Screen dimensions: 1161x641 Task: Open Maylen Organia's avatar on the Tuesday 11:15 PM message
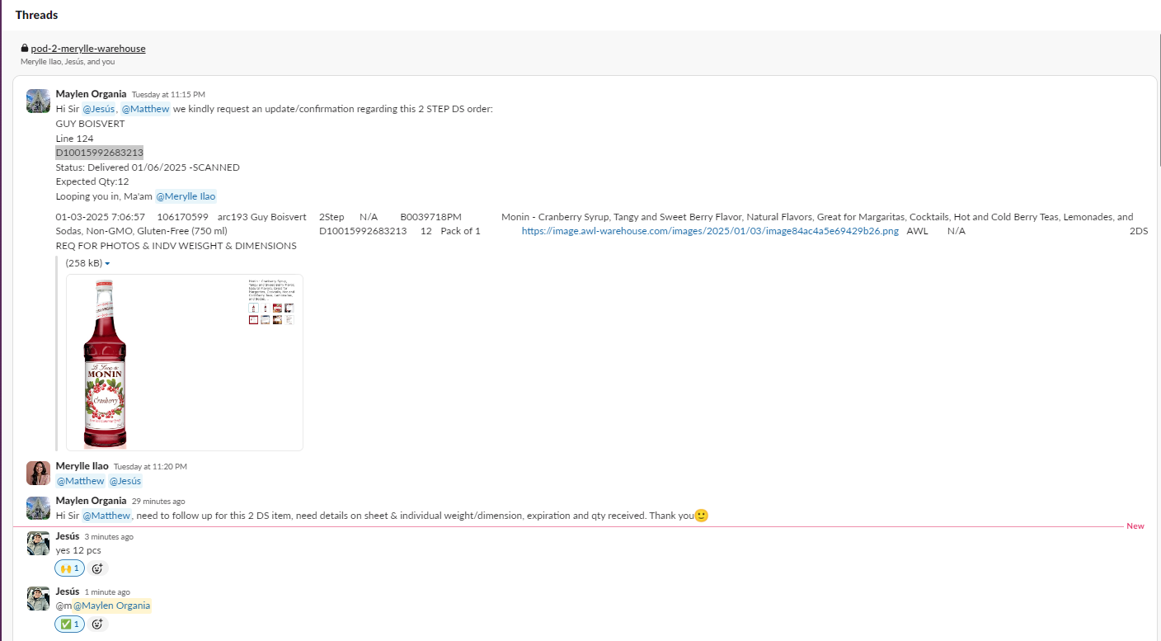pyautogui.click(x=38, y=101)
